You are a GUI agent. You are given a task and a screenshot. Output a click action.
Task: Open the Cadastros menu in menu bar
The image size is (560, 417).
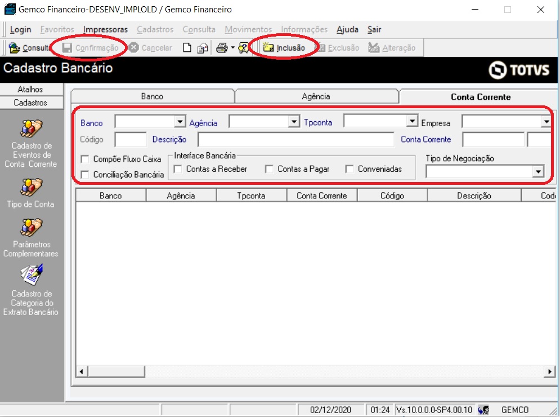(x=155, y=29)
